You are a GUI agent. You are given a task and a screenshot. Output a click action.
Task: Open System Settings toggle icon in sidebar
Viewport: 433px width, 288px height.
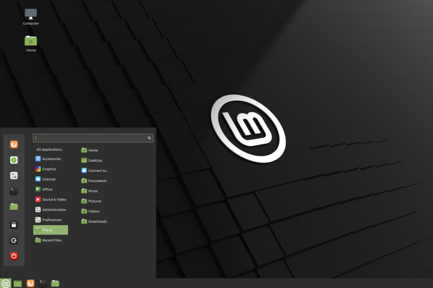click(x=14, y=176)
